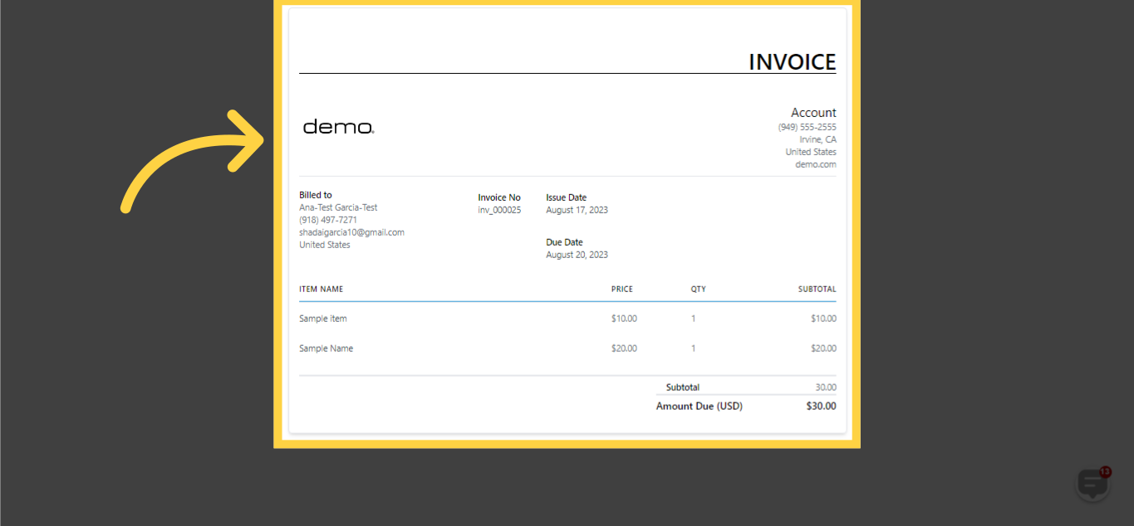This screenshot has height=526, width=1134.
Task: Click United States under the company address
Action: [811, 152]
